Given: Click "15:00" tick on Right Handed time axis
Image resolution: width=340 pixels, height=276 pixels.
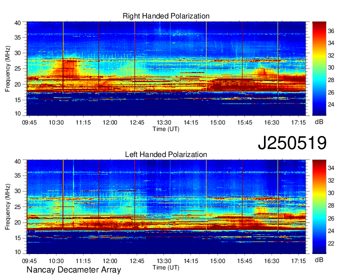Looking at the screenshot, I should pyautogui.click(x=217, y=122).
